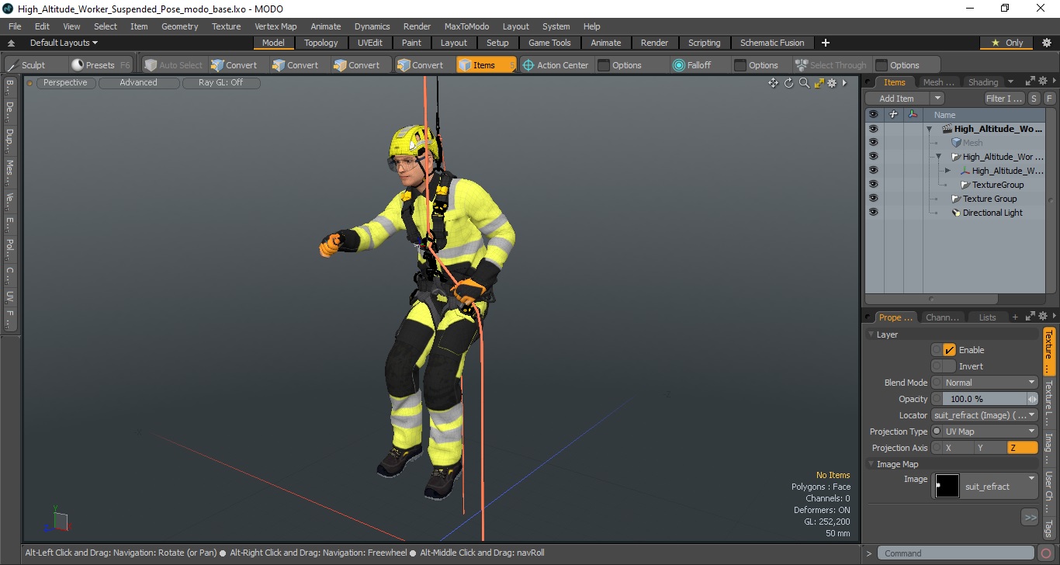1060x565 pixels.
Task: Toggle the Invert checkbox
Action: click(x=949, y=366)
